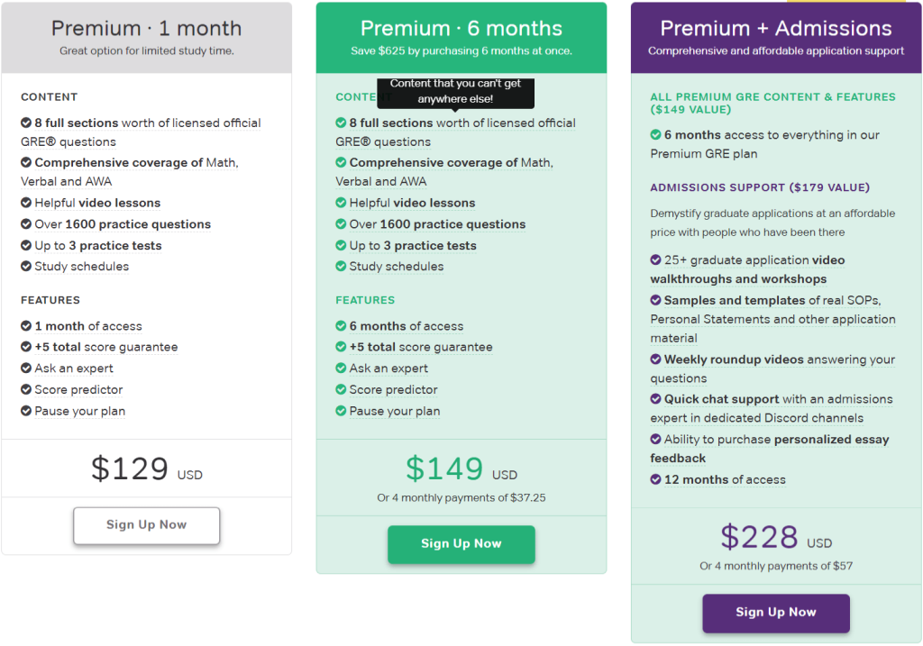Viewport: 923px width, 646px height.
Task: Click green check next to 'Score predictor' in 6 months plan
Action: 341,389
